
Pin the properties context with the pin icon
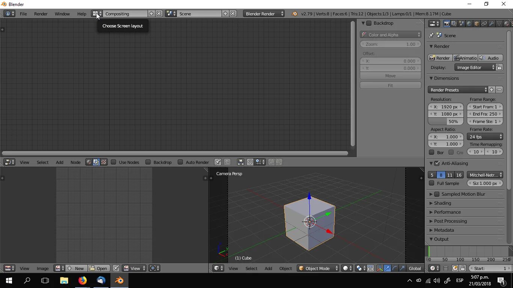tap(432, 35)
